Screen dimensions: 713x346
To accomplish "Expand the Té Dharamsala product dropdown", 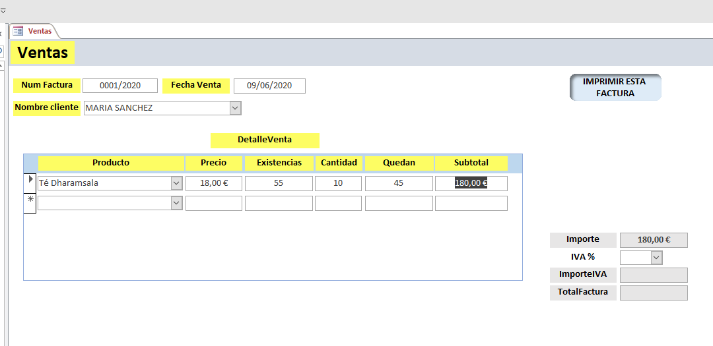I will coord(176,183).
